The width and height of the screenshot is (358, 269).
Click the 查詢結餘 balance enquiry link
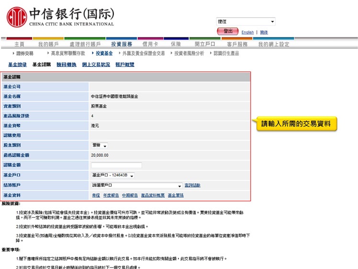click(x=192, y=185)
